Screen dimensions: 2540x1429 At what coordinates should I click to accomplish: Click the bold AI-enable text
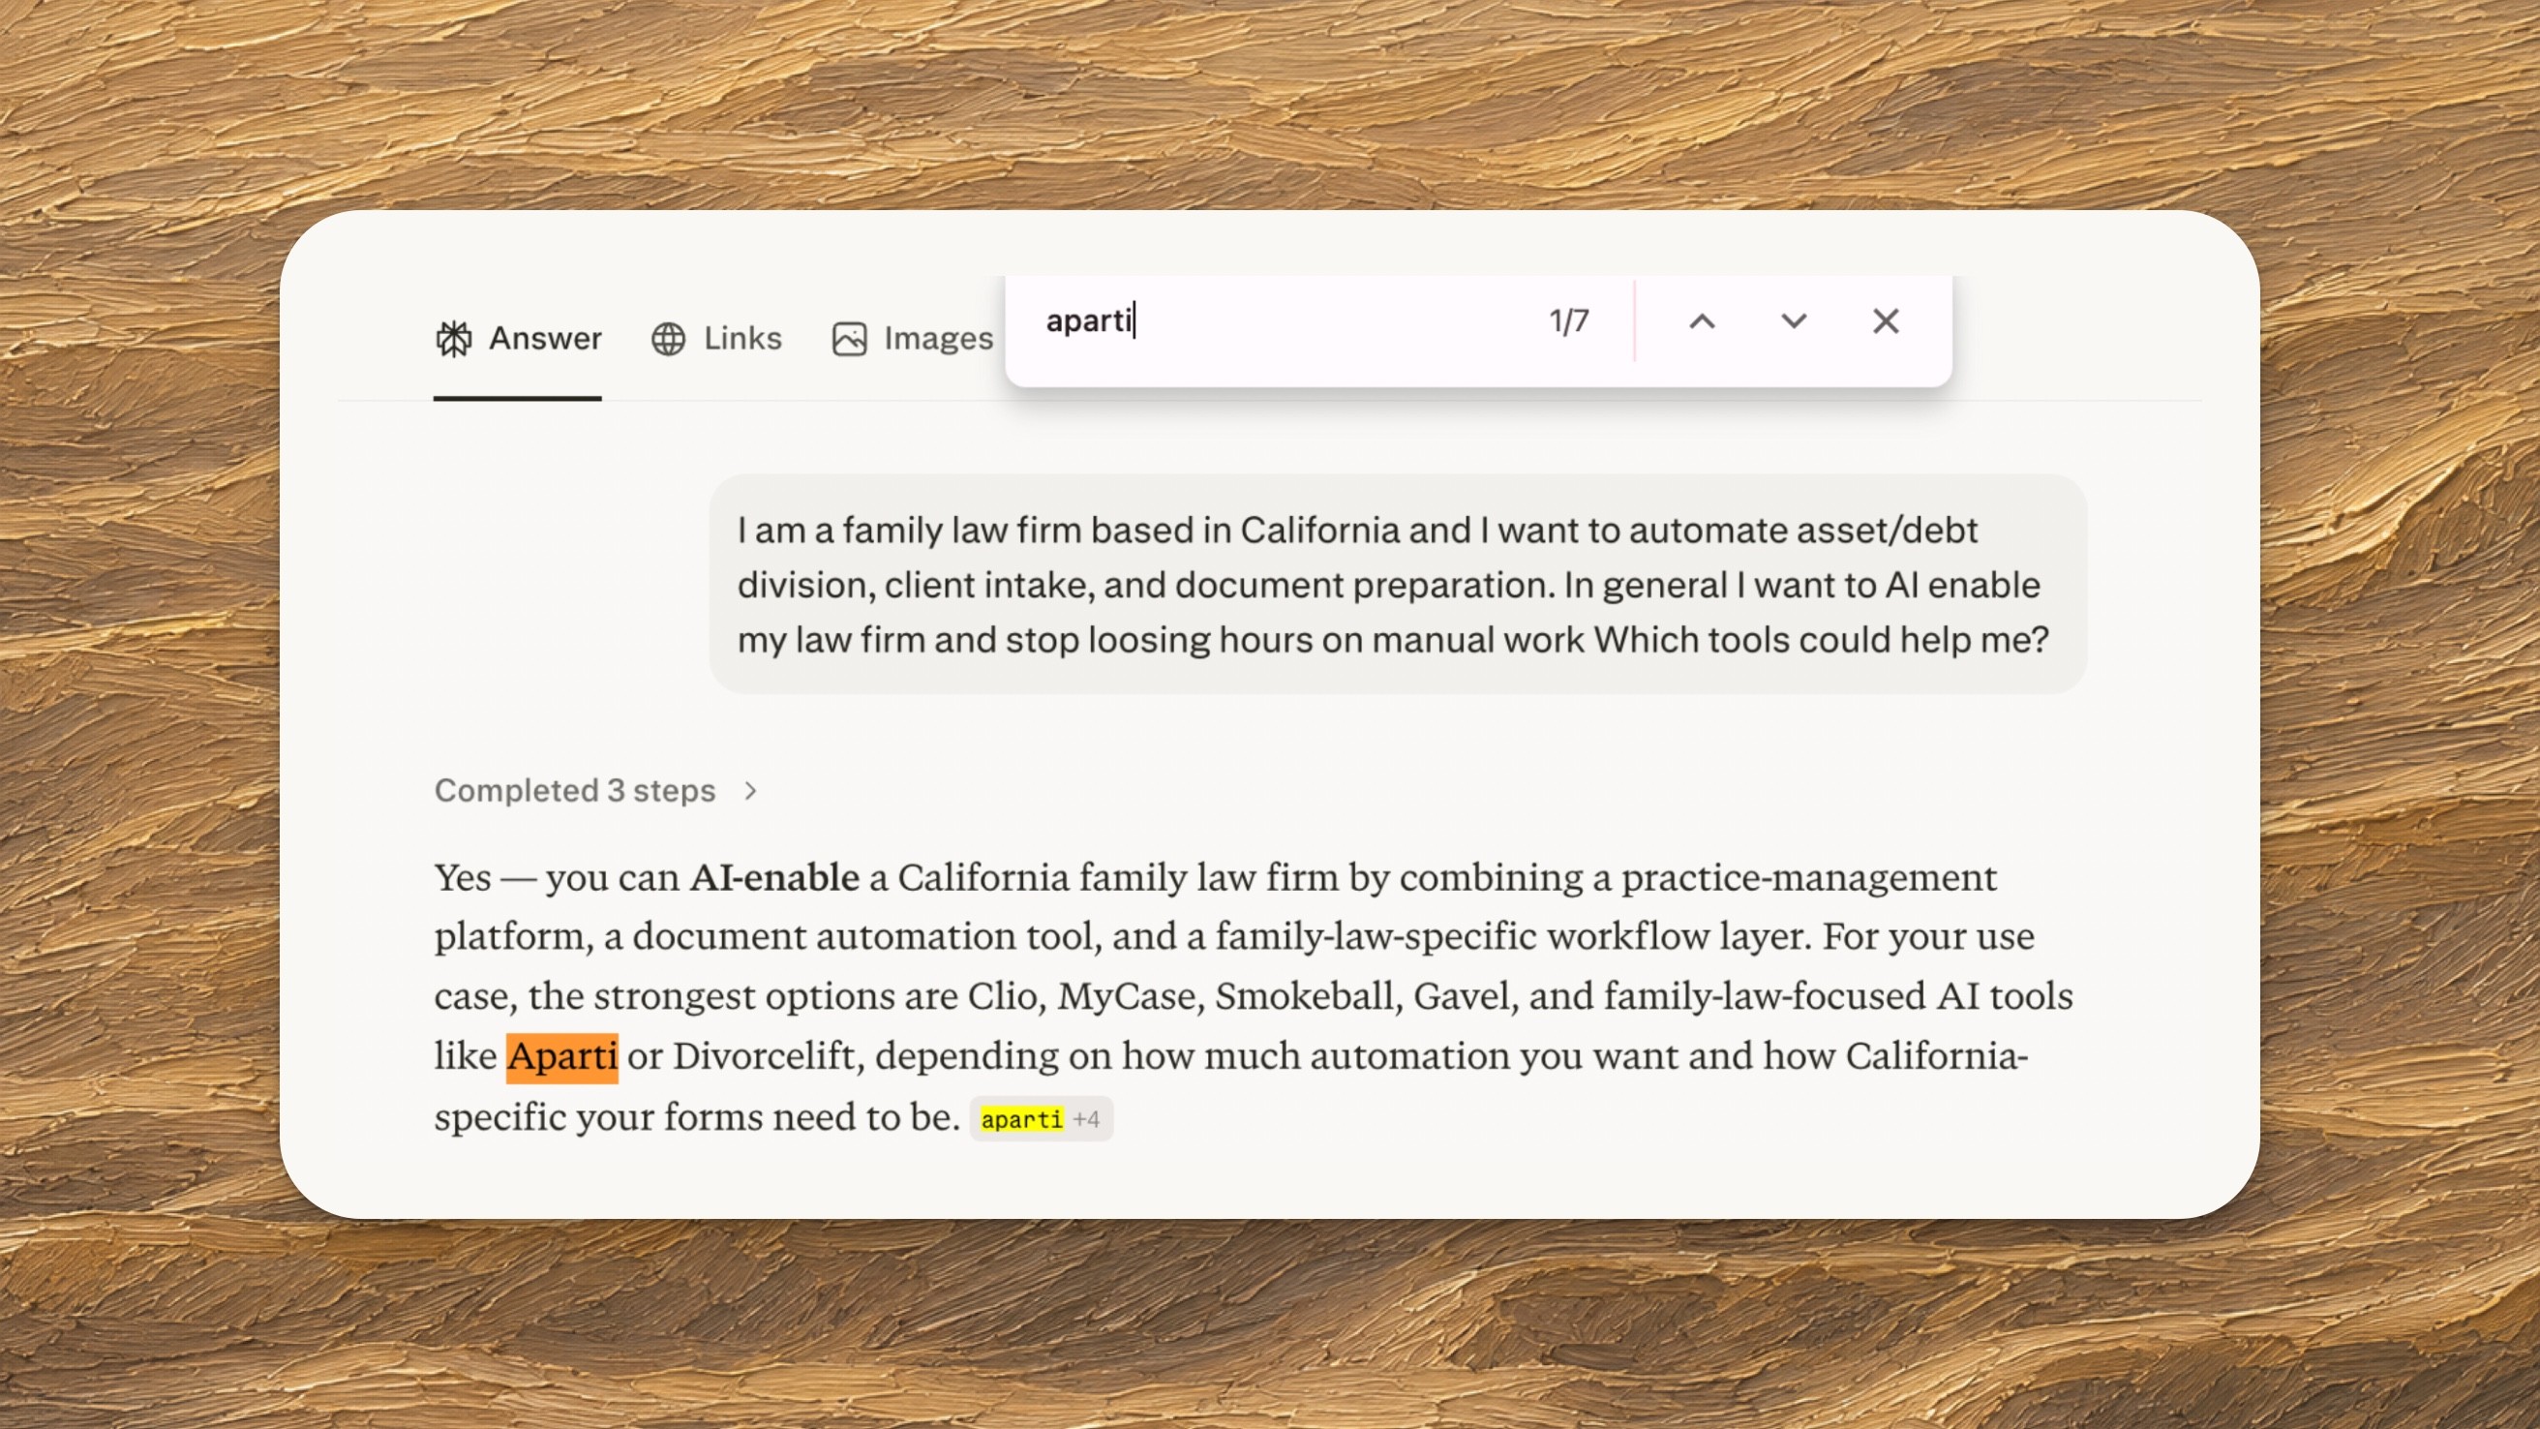(x=774, y=877)
